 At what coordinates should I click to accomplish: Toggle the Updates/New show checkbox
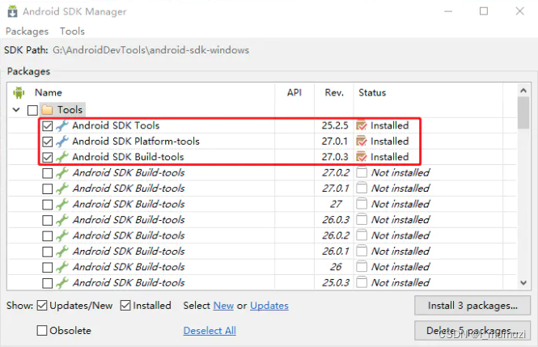pos(42,306)
